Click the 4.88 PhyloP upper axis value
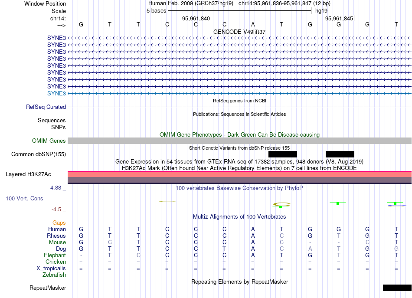The height and width of the screenshot is (298, 412). pos(56,188)
